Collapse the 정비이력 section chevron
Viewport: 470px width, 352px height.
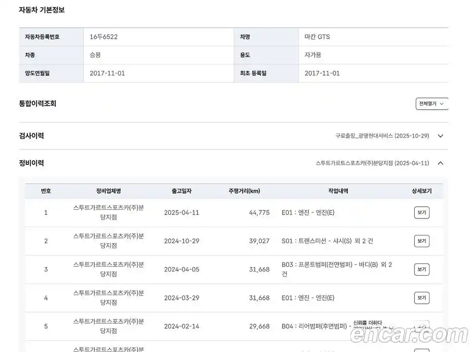click(x=440, y=163)
